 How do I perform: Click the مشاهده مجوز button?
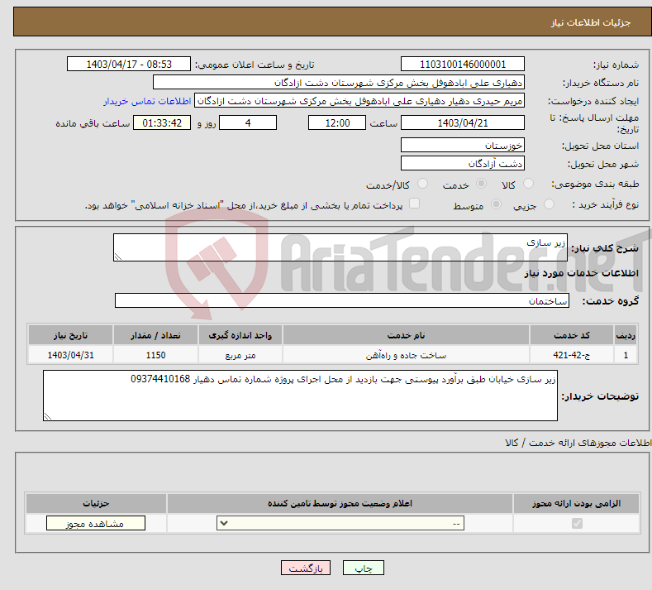[x=96, y=523]
